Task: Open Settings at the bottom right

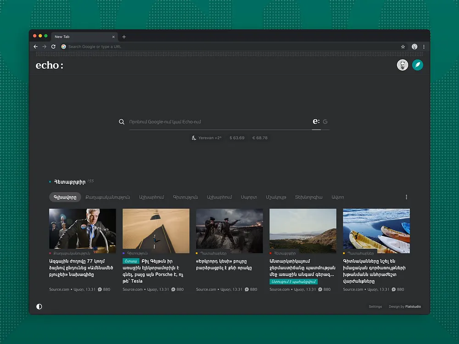Action: coord(375,306)
